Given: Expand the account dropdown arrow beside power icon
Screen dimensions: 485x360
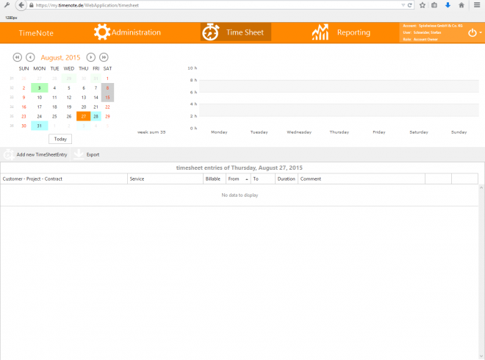Looking at the screenshot, I should coord(481,33).
